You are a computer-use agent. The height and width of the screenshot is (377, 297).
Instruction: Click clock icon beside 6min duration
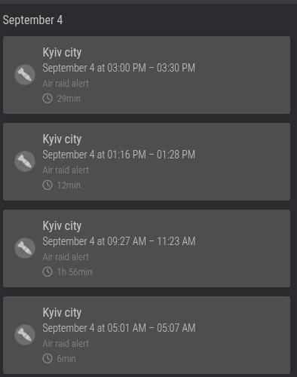coord(47,359)
